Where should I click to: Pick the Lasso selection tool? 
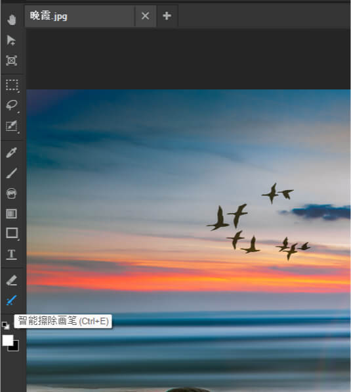(x=12, y=105)
